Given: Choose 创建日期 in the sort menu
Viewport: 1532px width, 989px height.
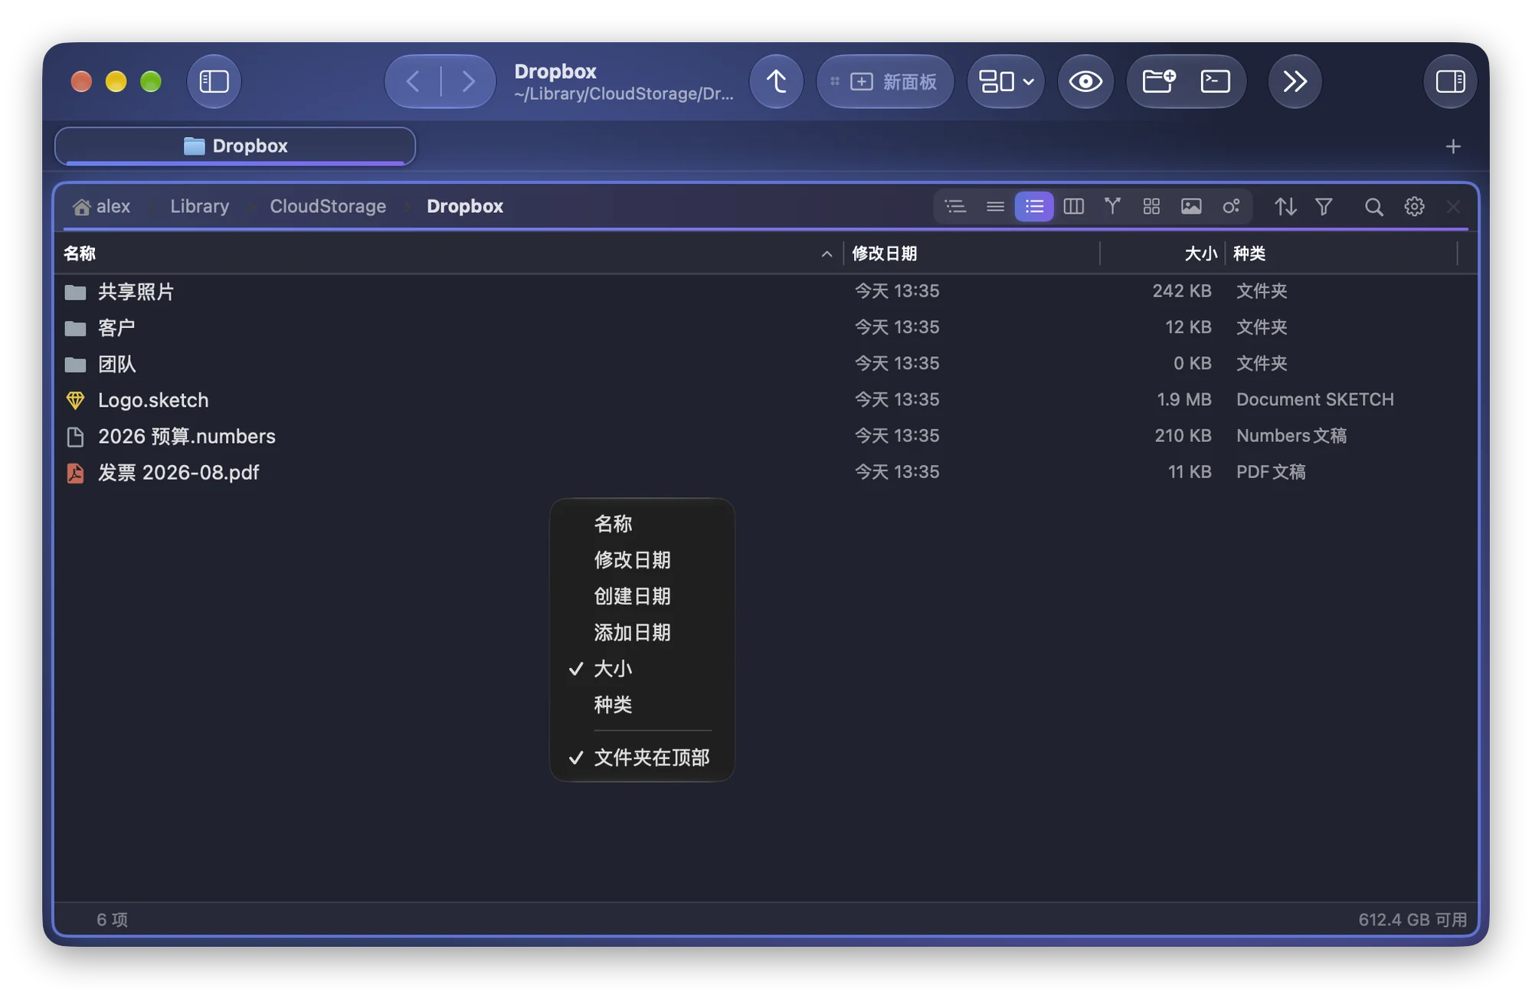Looking at the screenshot, I should [x=642, y=596].
